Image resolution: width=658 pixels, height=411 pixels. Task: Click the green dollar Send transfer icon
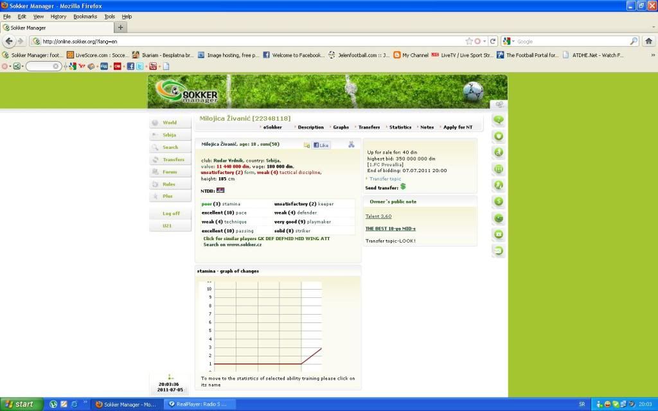coord(403,187)
